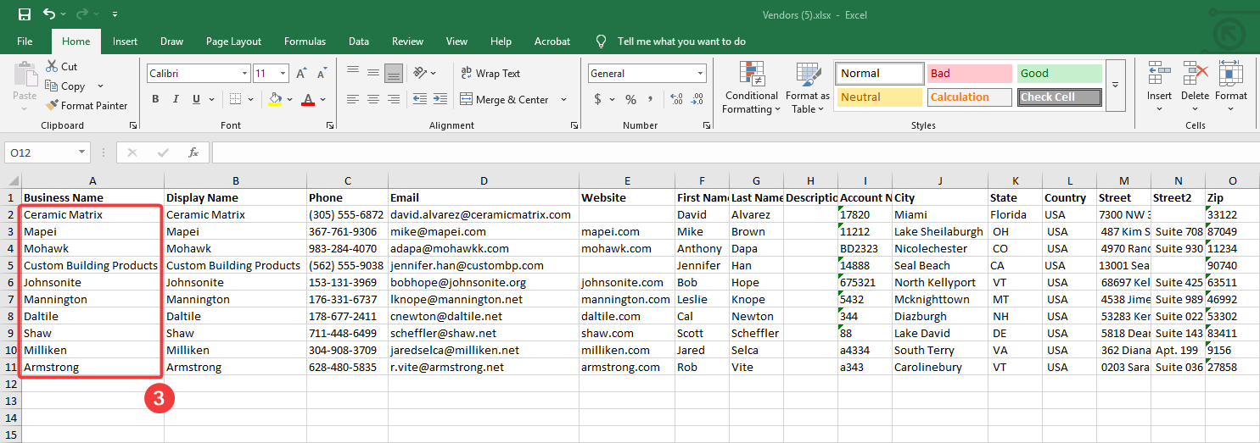1260x443 pixels.
Task: Open the Calibri font name dropdown
Action: (x=245, y=74)
